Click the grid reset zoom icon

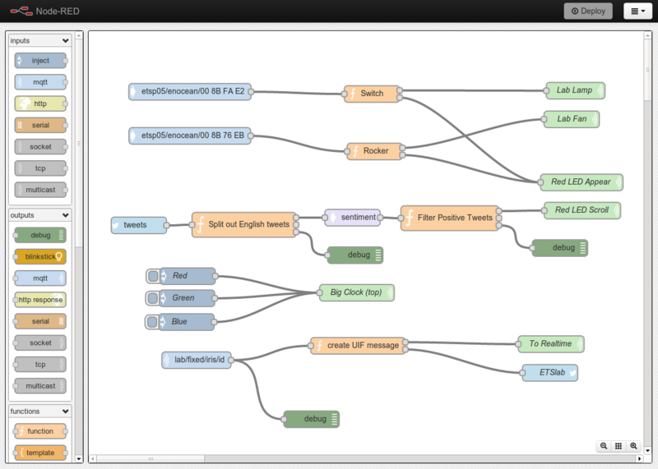(x=619, y=446)
